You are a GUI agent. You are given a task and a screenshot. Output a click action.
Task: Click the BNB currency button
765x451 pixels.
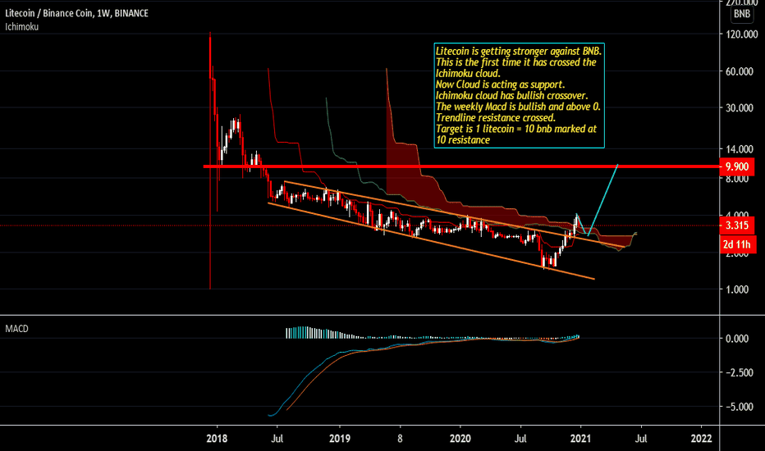[x=741, y=14]
